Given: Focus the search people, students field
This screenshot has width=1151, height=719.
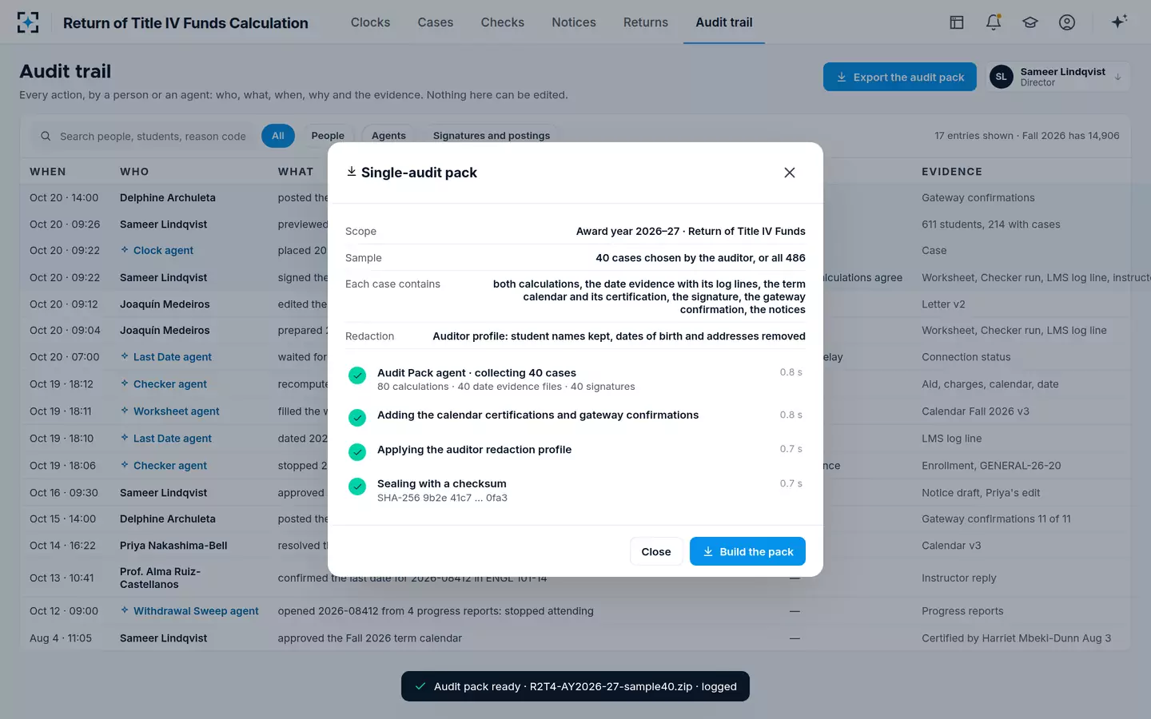Looking at the screenshot, I should pos(144,136).
